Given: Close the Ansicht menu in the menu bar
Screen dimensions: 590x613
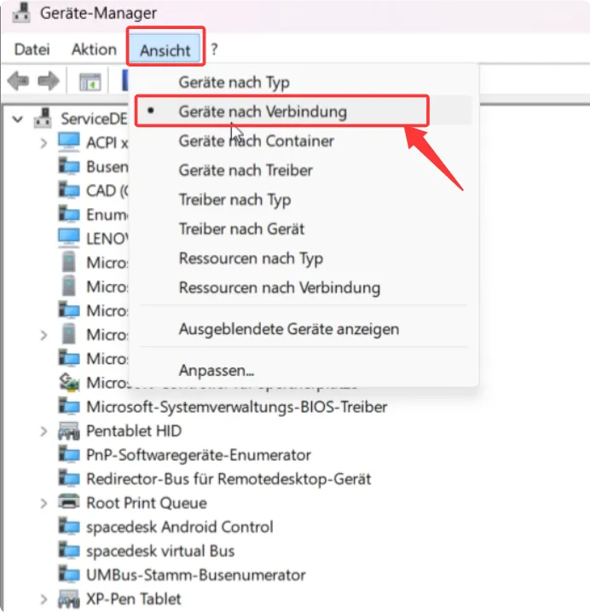Looking at the screenshot, I should 165,50.
